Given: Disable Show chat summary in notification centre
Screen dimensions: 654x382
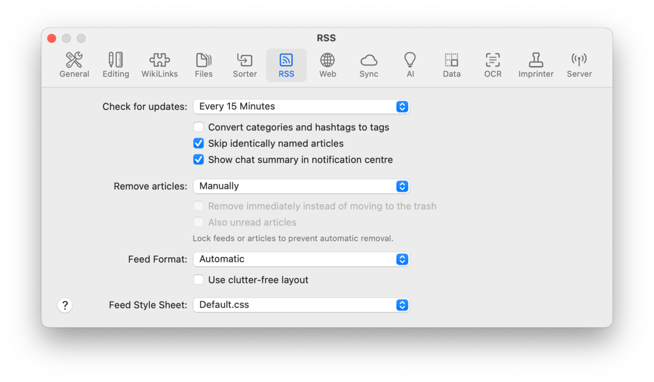Looking at the screenshot, I should [x=199, y=160].
